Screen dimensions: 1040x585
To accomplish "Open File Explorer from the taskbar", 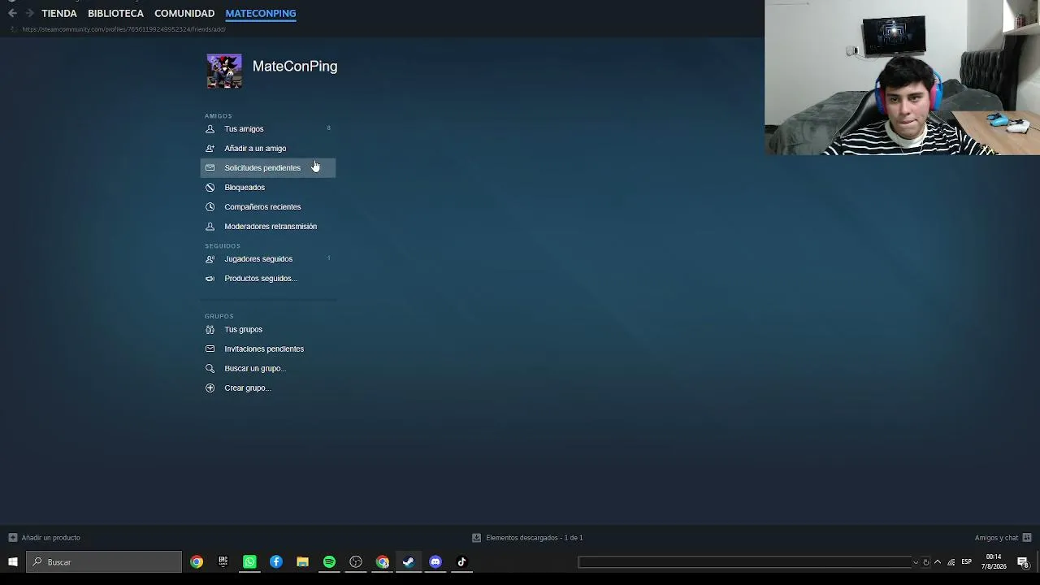I will (302, 562).
